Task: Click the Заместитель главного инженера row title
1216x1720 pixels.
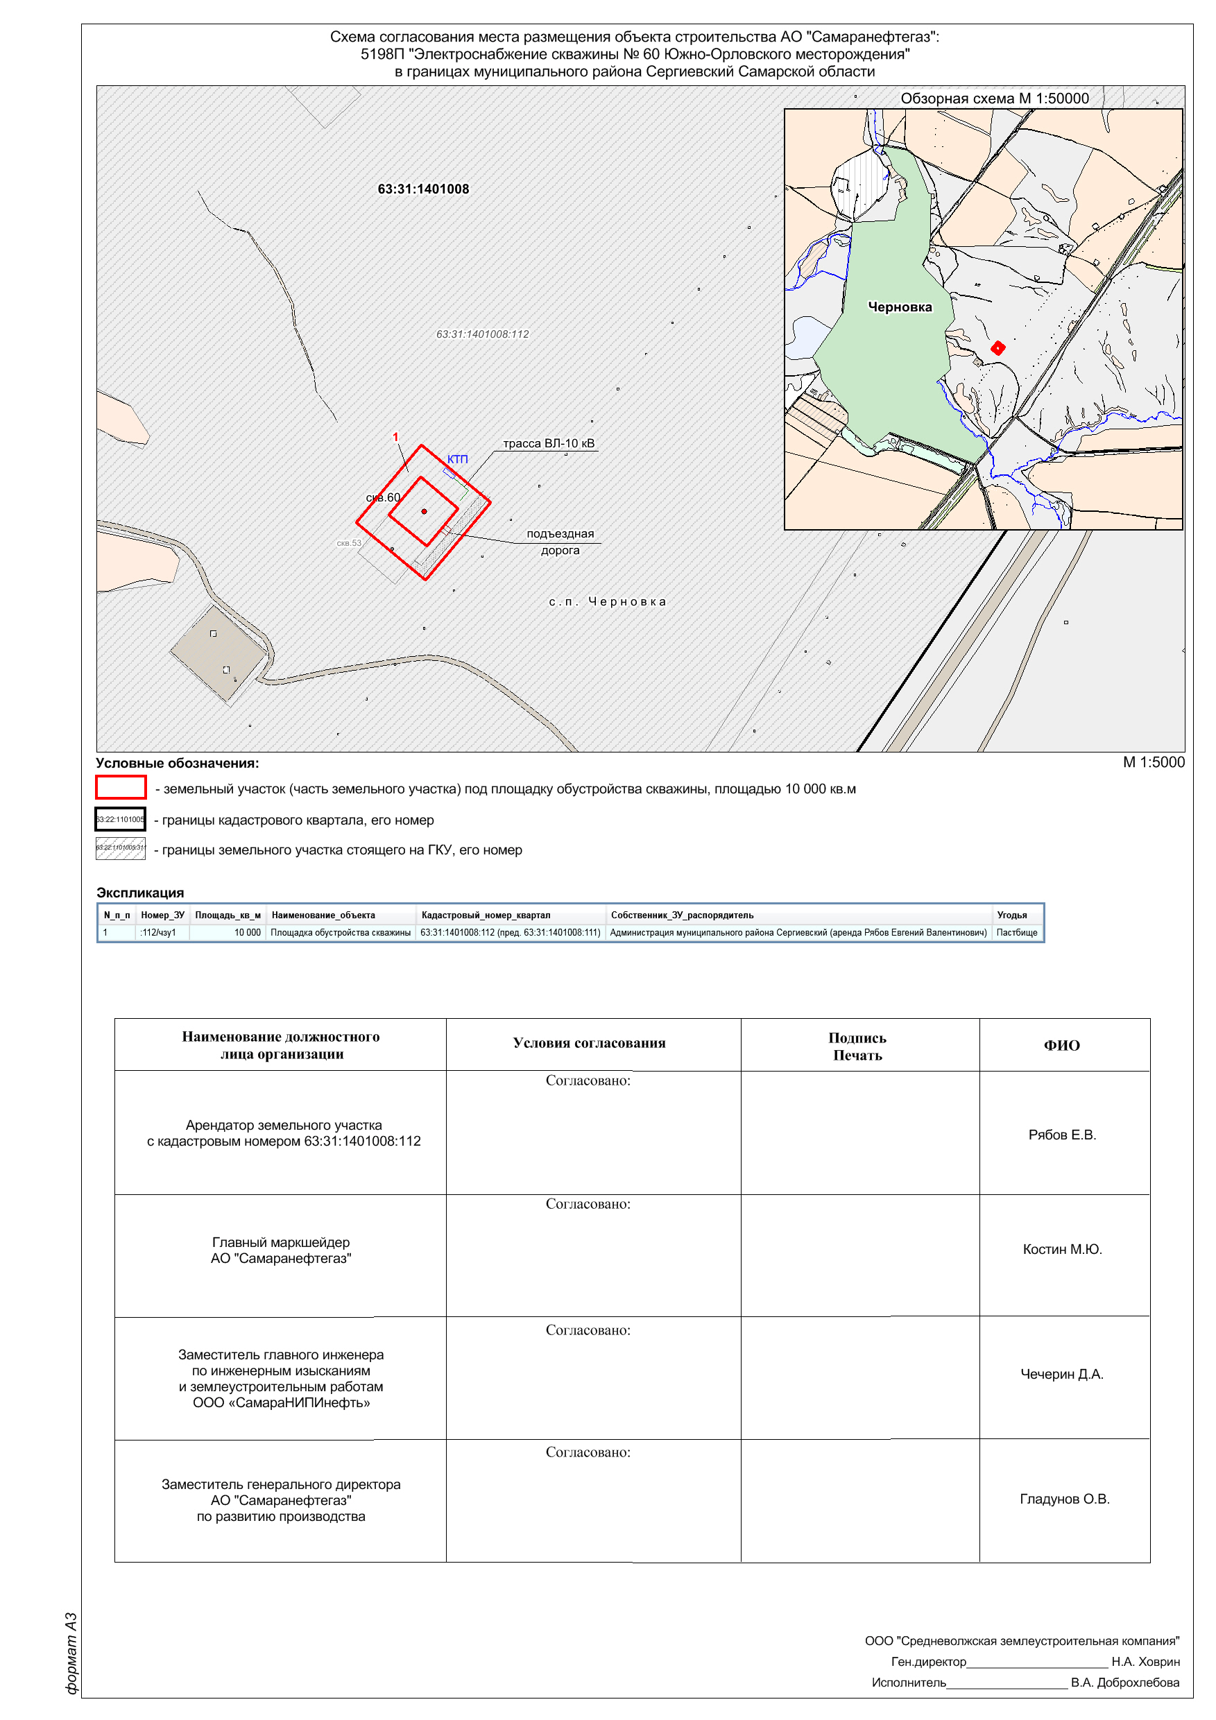Action: click(281, 1378)
